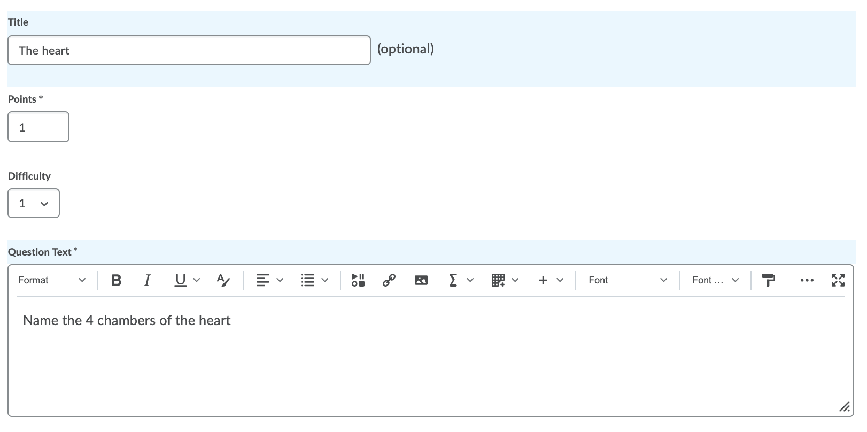The width and height of the screenshot is (867, 432).
Task: Insert a quicklink using the link icon
Action: coord(389,280)
